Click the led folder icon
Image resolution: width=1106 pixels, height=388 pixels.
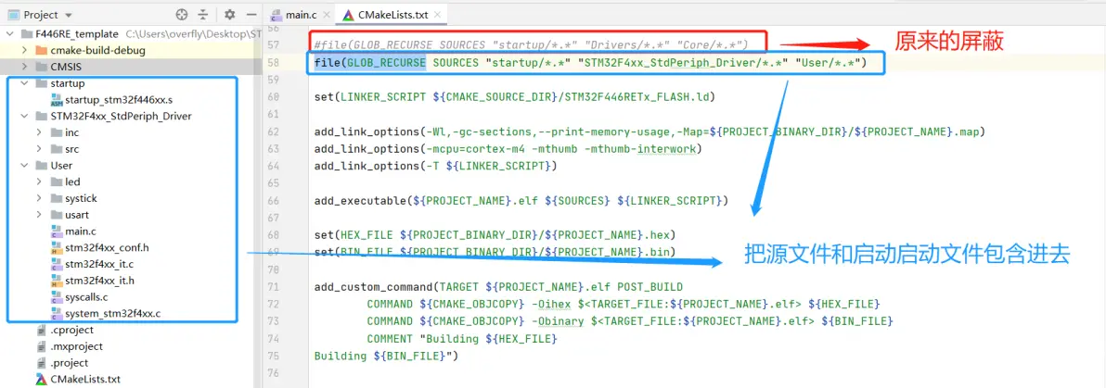[57, 181]
